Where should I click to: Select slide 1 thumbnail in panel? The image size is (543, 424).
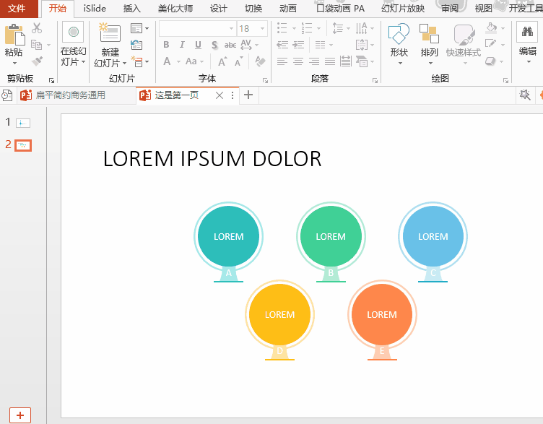coord(23,123)
